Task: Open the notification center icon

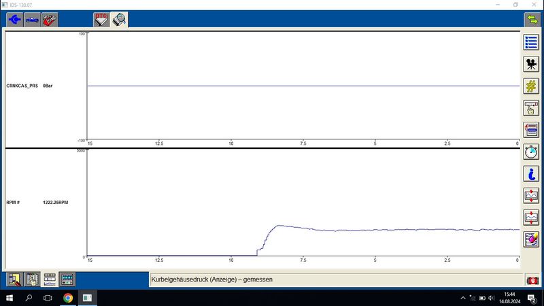Action: pyautogui.click(x=532, y=298)
